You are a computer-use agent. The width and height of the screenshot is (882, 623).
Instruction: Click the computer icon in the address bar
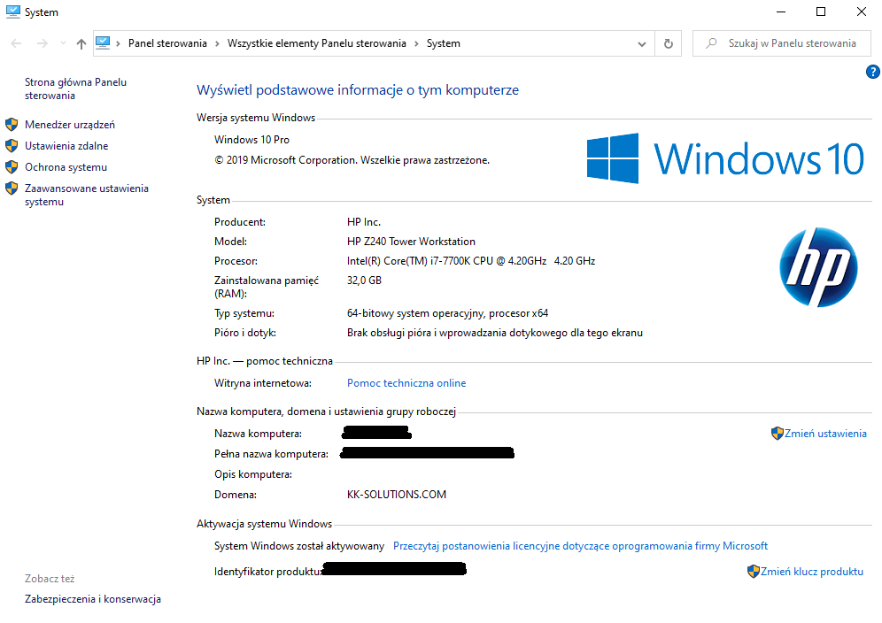(x=103, y=42)
